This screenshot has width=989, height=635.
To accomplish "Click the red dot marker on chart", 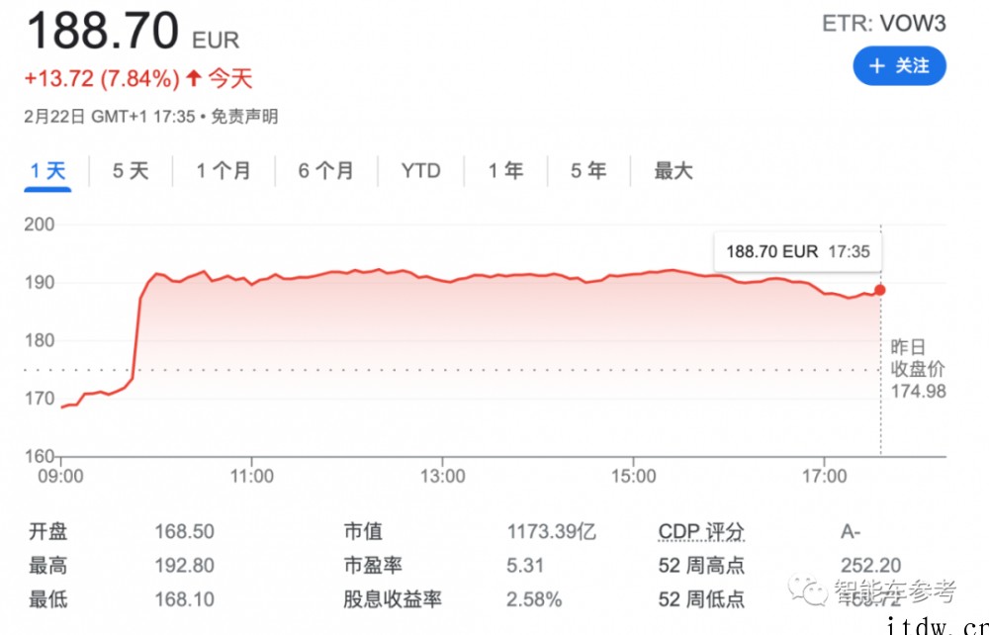I will pos(880,290).
